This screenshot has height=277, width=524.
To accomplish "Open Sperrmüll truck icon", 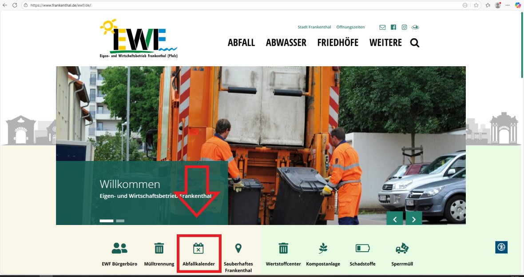I will (x=402, y=248).
